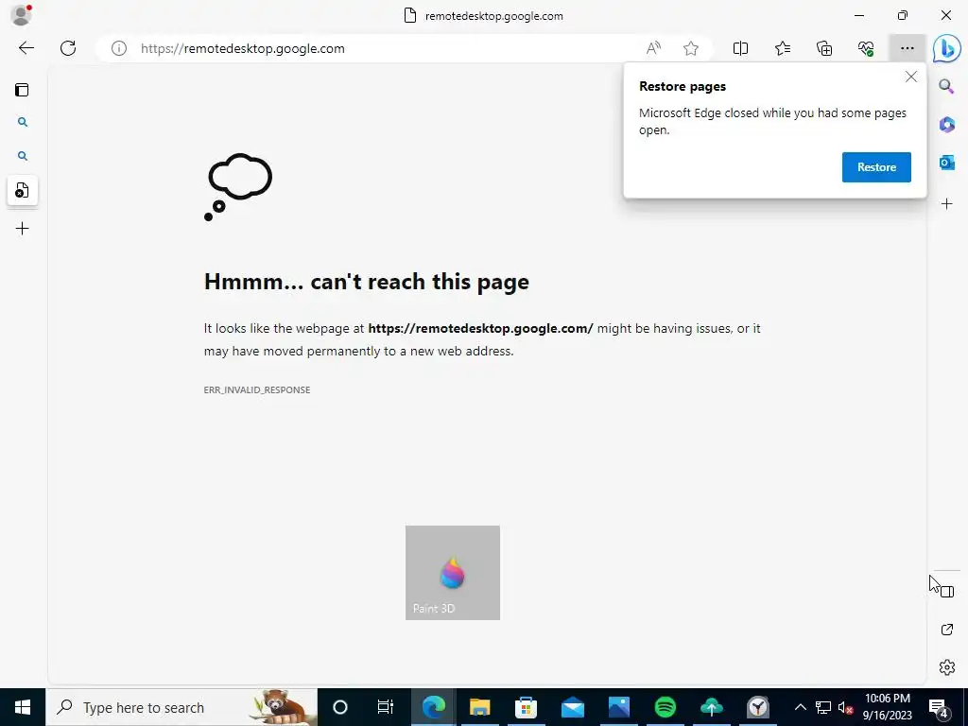968x726 pixels.
Task: Open the green cloud upload app
Action: tap(711, 707)
